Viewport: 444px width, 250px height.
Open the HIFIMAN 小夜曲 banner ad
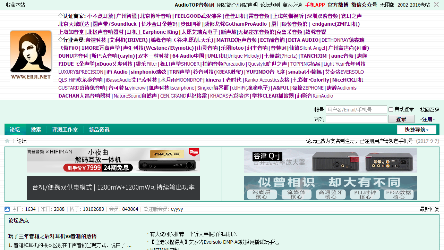click(113, 160)
